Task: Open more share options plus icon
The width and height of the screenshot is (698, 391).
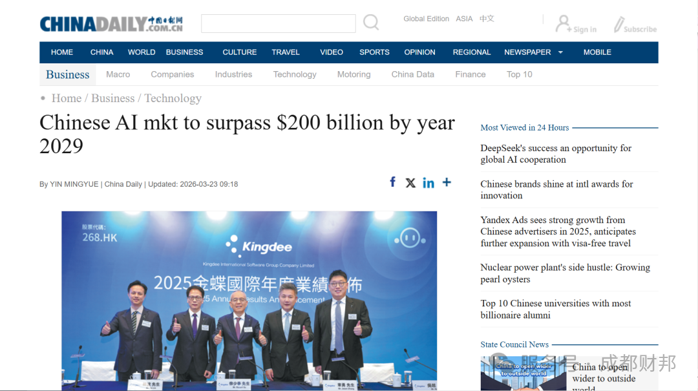Action: point(447,182)
